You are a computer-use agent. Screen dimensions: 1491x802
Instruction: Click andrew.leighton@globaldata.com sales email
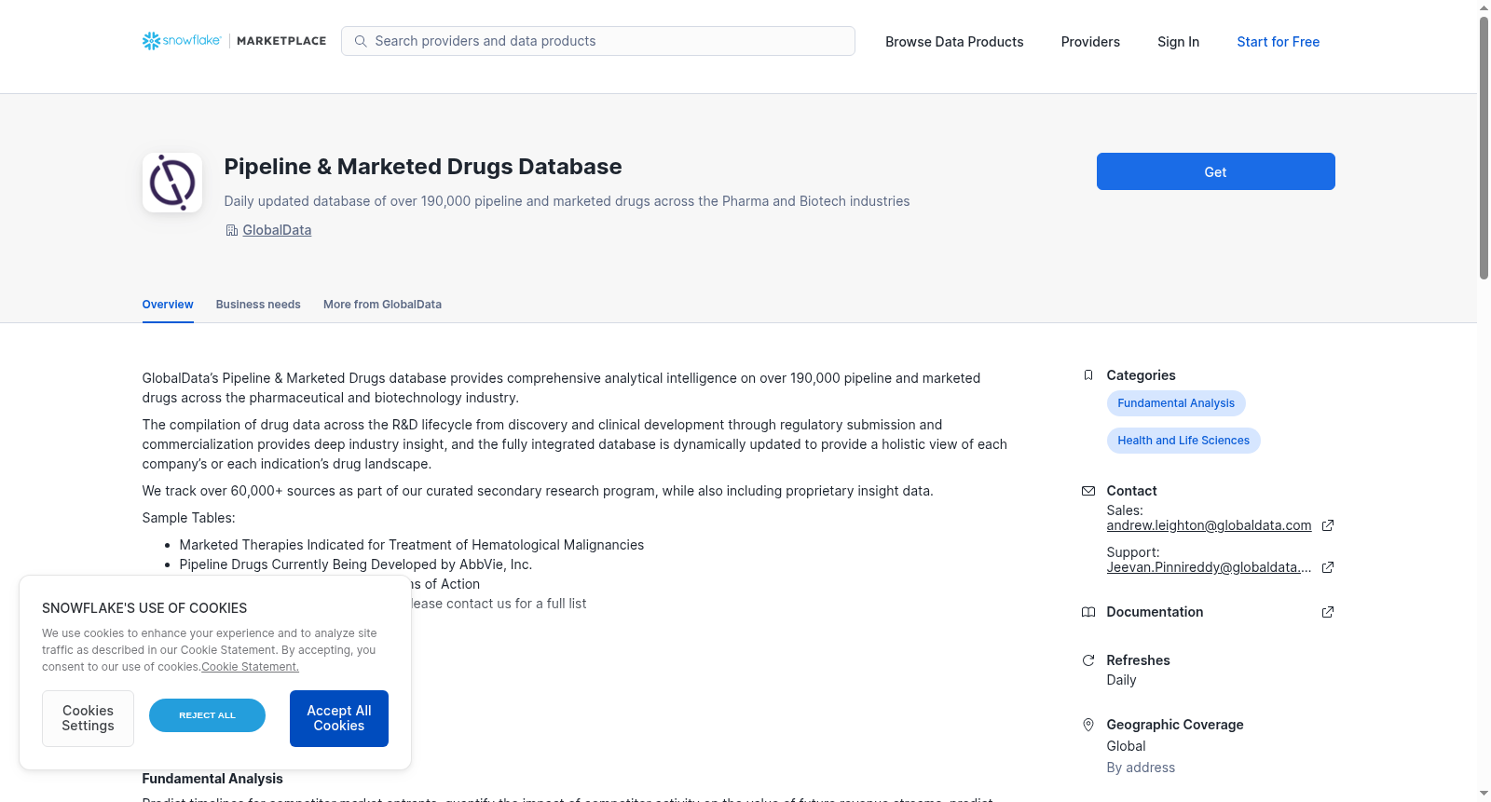coord(1209,525)
